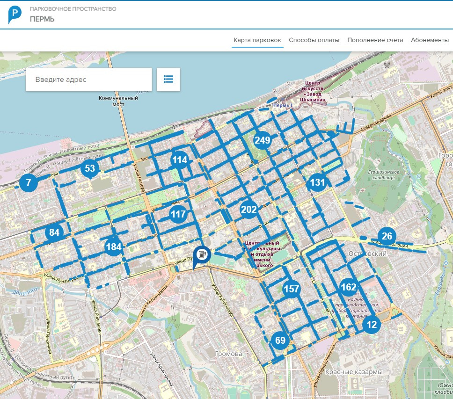Click cluster marker numbered 131
This screenshot has width=453, height=399.
(x=318, y=182)
